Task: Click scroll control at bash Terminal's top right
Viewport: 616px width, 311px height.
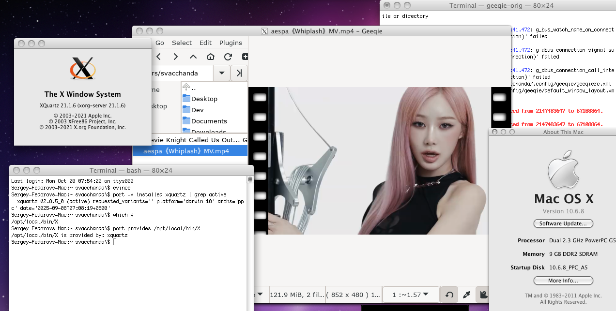Action: pyautogui.click(x=250, y=179)
